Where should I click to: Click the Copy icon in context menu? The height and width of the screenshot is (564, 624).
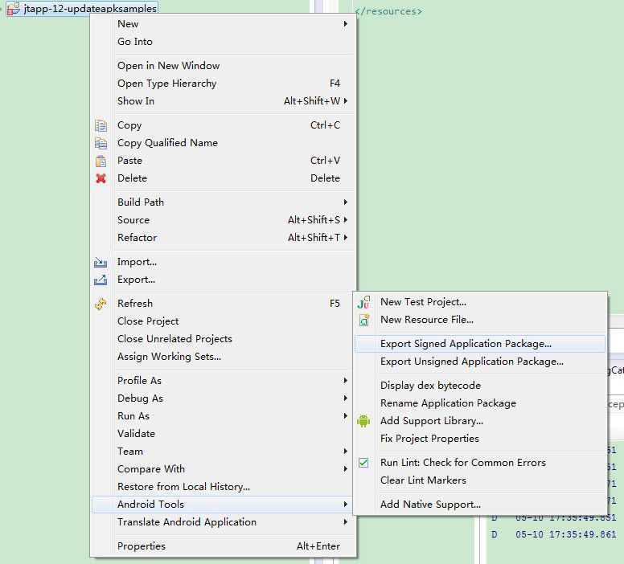click(101, 125)
